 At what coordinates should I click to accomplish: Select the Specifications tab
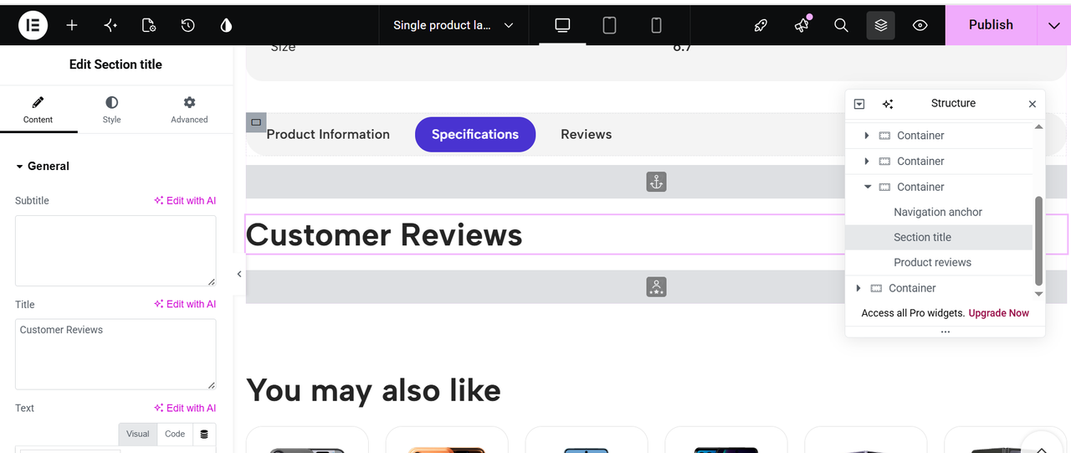pos(475,135)
